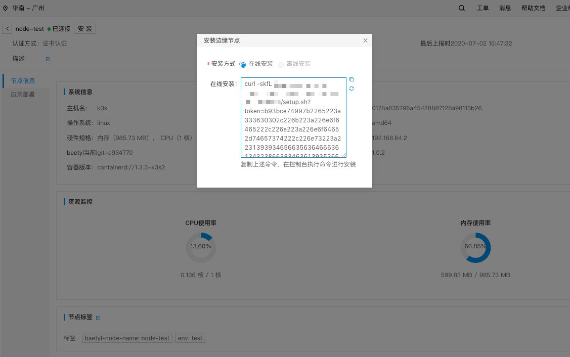Select the 离线安装 radio option

[x=281, y=65]
